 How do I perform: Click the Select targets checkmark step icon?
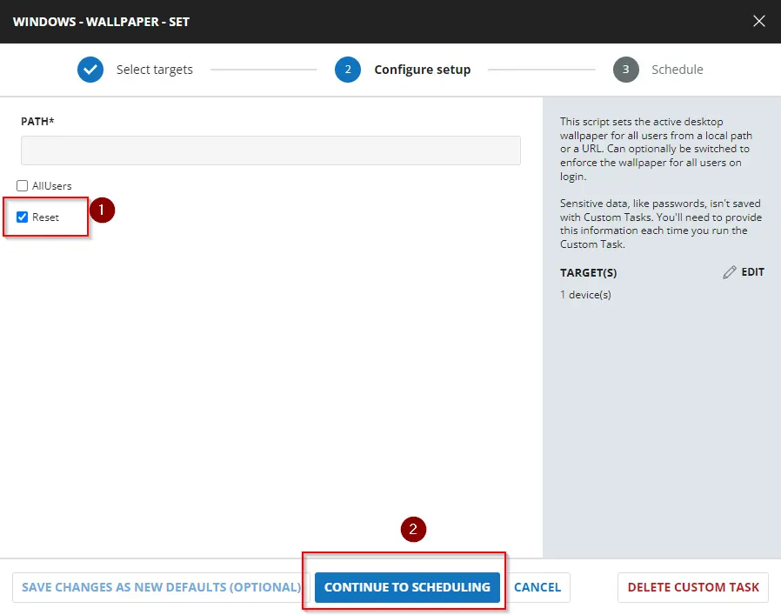click(90, 70)
